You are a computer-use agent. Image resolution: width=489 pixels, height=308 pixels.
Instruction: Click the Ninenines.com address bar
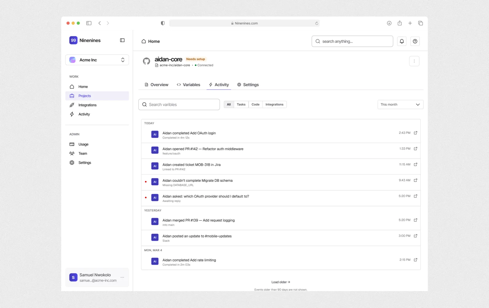(x=244, y=23)
